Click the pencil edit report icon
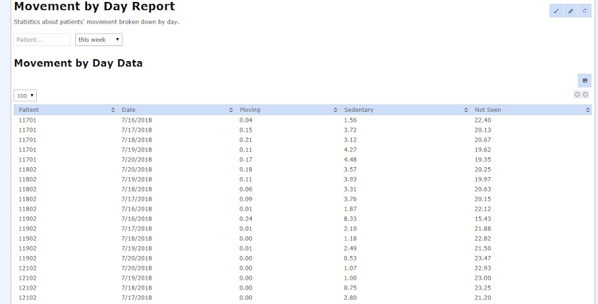This screenshot has height=304, width=598. pos(556,11)
